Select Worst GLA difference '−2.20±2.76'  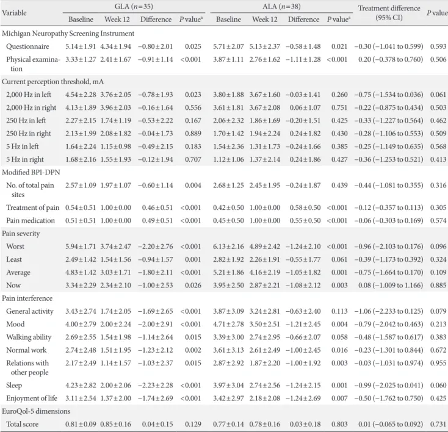pos(156,247)
